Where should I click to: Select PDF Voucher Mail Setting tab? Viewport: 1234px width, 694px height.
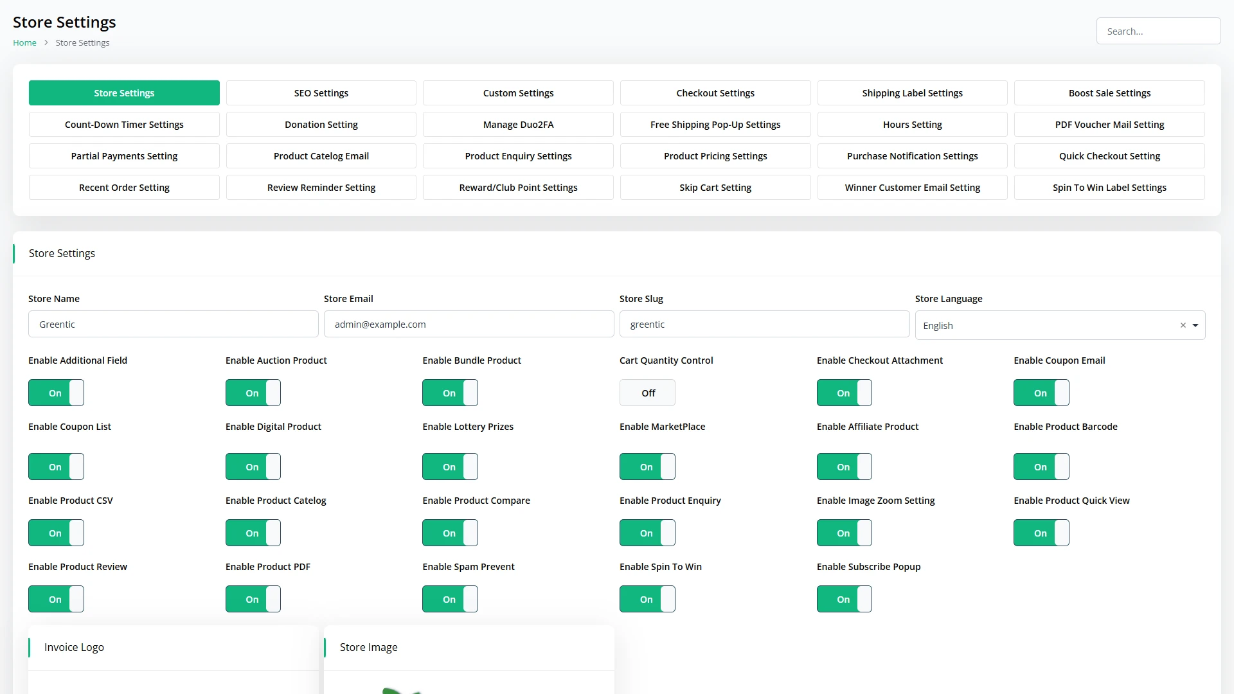[x=1109, y=125]
